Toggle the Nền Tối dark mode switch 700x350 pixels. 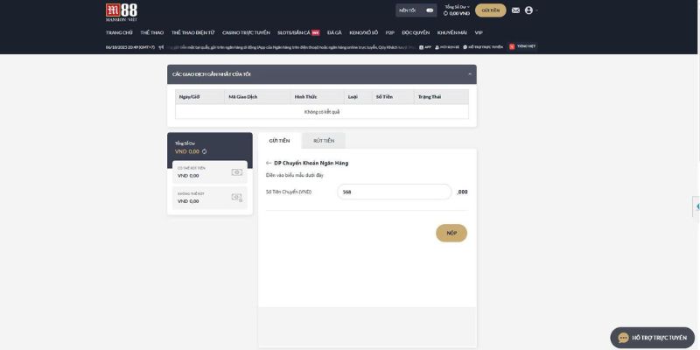[429, 10]
